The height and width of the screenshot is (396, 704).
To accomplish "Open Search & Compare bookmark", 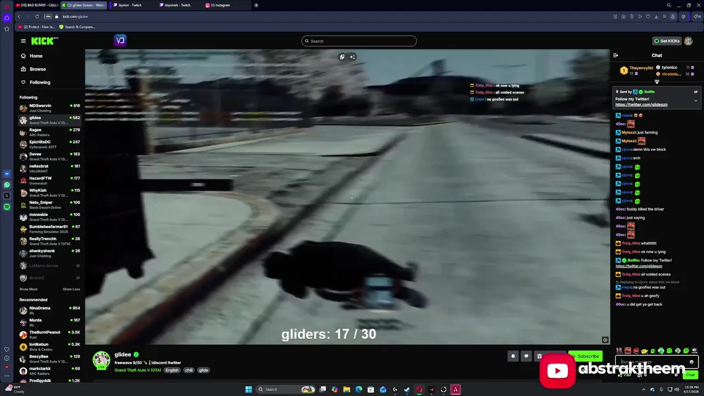I will click(76, 27).
